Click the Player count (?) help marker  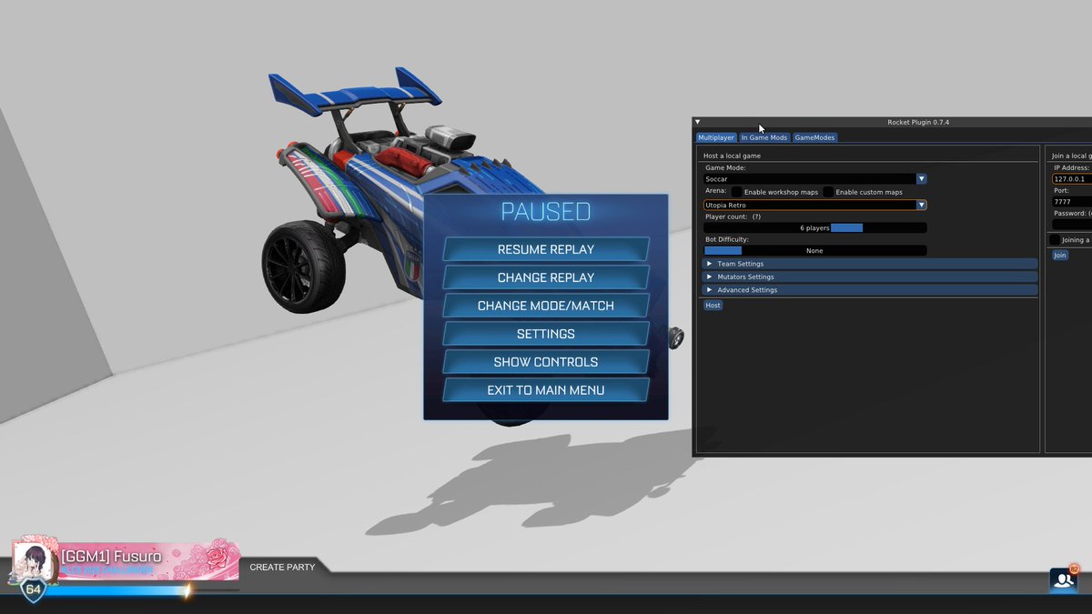[x=756, y=217]
